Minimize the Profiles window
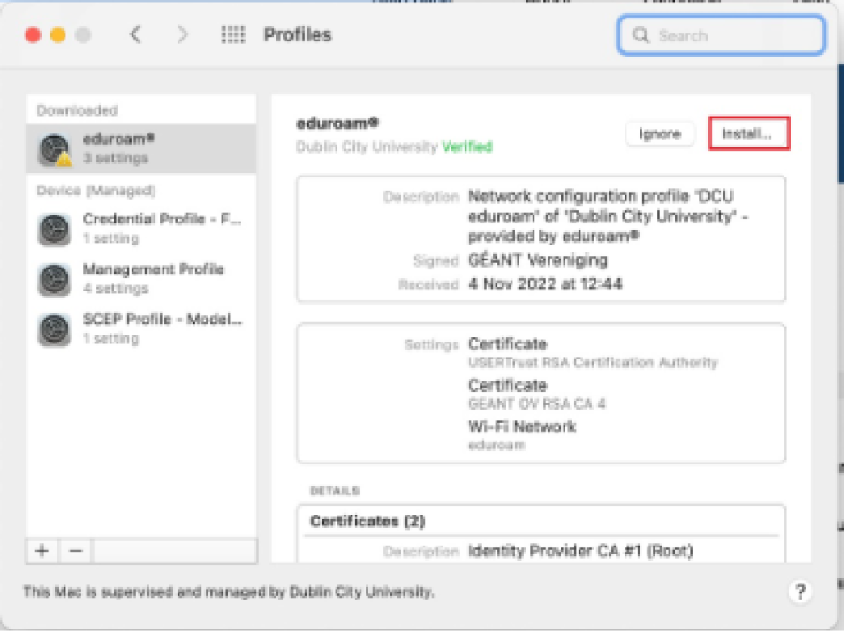 coord(58,35)
